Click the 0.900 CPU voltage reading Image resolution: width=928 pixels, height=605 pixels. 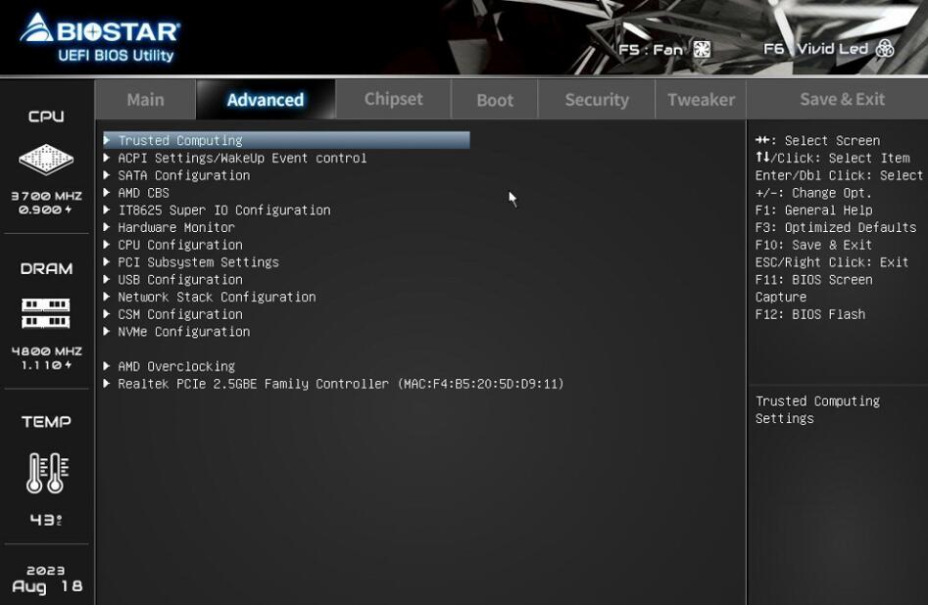click(45, 209)
